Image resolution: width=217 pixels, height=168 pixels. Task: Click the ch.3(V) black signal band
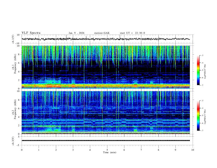click(105, 141)
